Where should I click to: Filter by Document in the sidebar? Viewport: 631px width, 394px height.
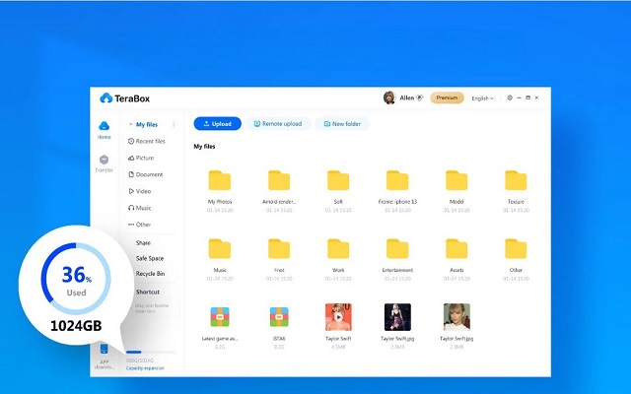[x=145, y=174]
